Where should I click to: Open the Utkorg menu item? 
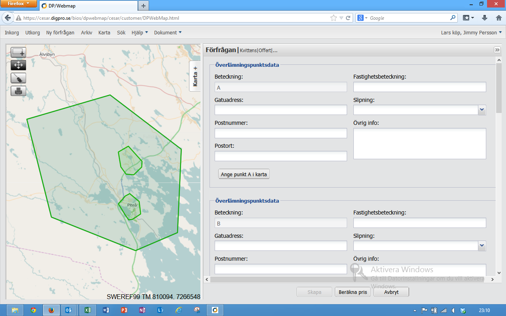[x=32, y=33]
